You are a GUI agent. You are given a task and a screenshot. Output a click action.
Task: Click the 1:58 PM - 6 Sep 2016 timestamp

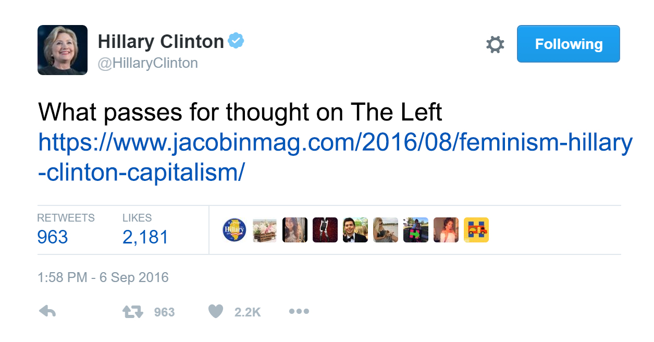point(103,277)
